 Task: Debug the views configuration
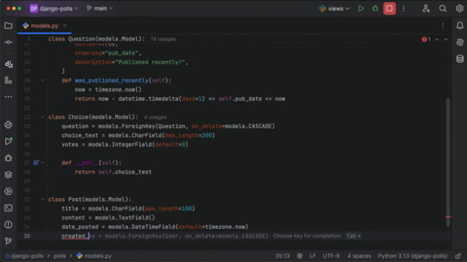[375, 9]
